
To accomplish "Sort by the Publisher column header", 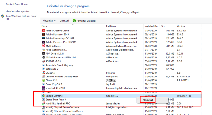I will coord(111,26).
